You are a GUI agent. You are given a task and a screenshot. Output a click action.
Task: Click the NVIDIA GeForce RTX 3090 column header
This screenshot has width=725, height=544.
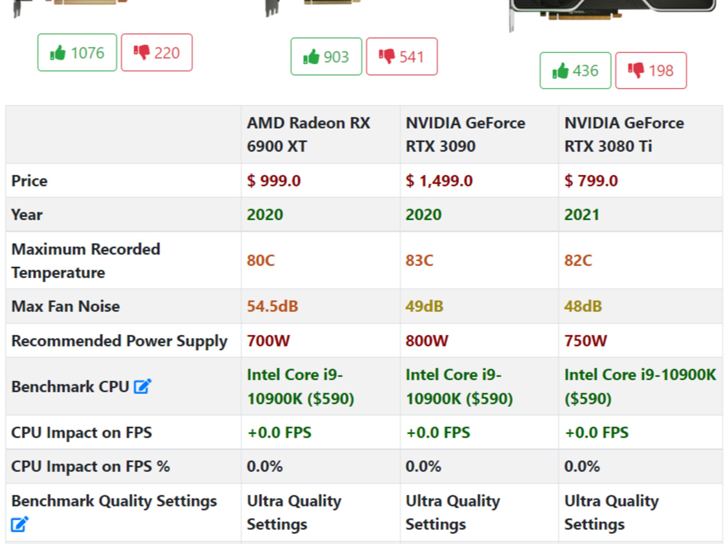pos(465,135)
